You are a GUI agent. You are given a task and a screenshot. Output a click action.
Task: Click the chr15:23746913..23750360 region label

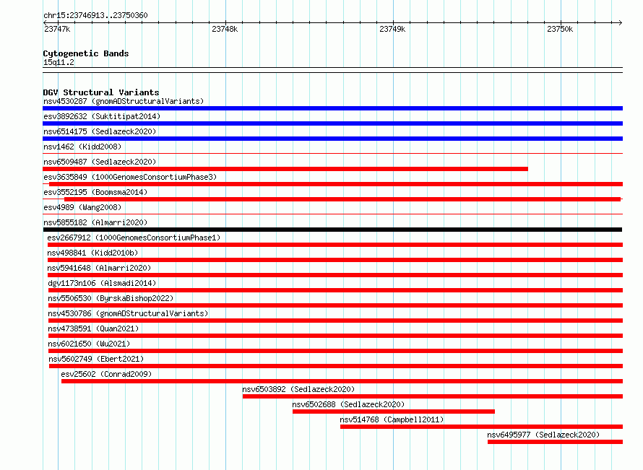click(x=95, y=15)
